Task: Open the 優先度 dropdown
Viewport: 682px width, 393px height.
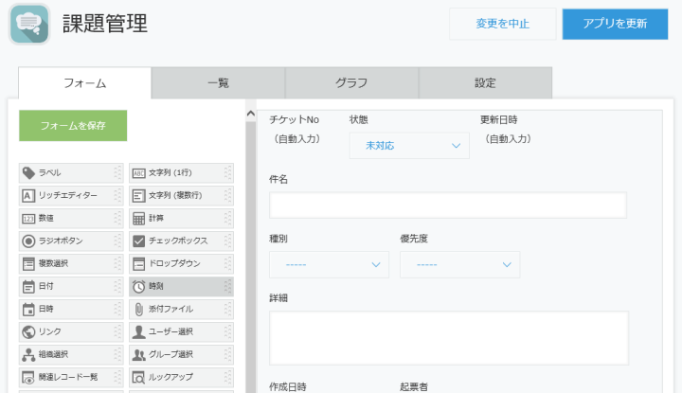Action: coord(459,265)
